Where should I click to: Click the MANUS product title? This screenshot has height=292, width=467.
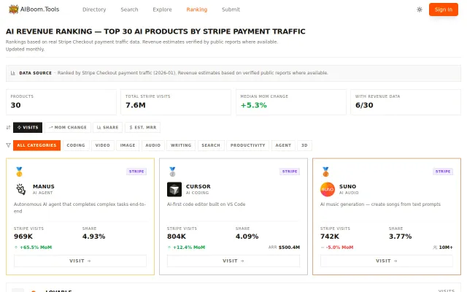click(x=44, y=187)
